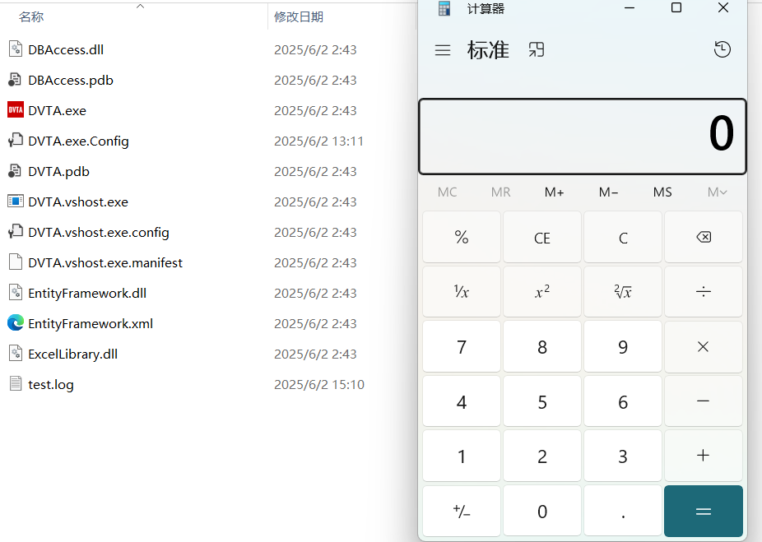Select the file named test.log
Image resolution: width=762 pixels, height=542 pixels.
pyautogui.click(x=51, y=385)
